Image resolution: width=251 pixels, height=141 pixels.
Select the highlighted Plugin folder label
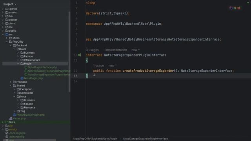[27, 63]
